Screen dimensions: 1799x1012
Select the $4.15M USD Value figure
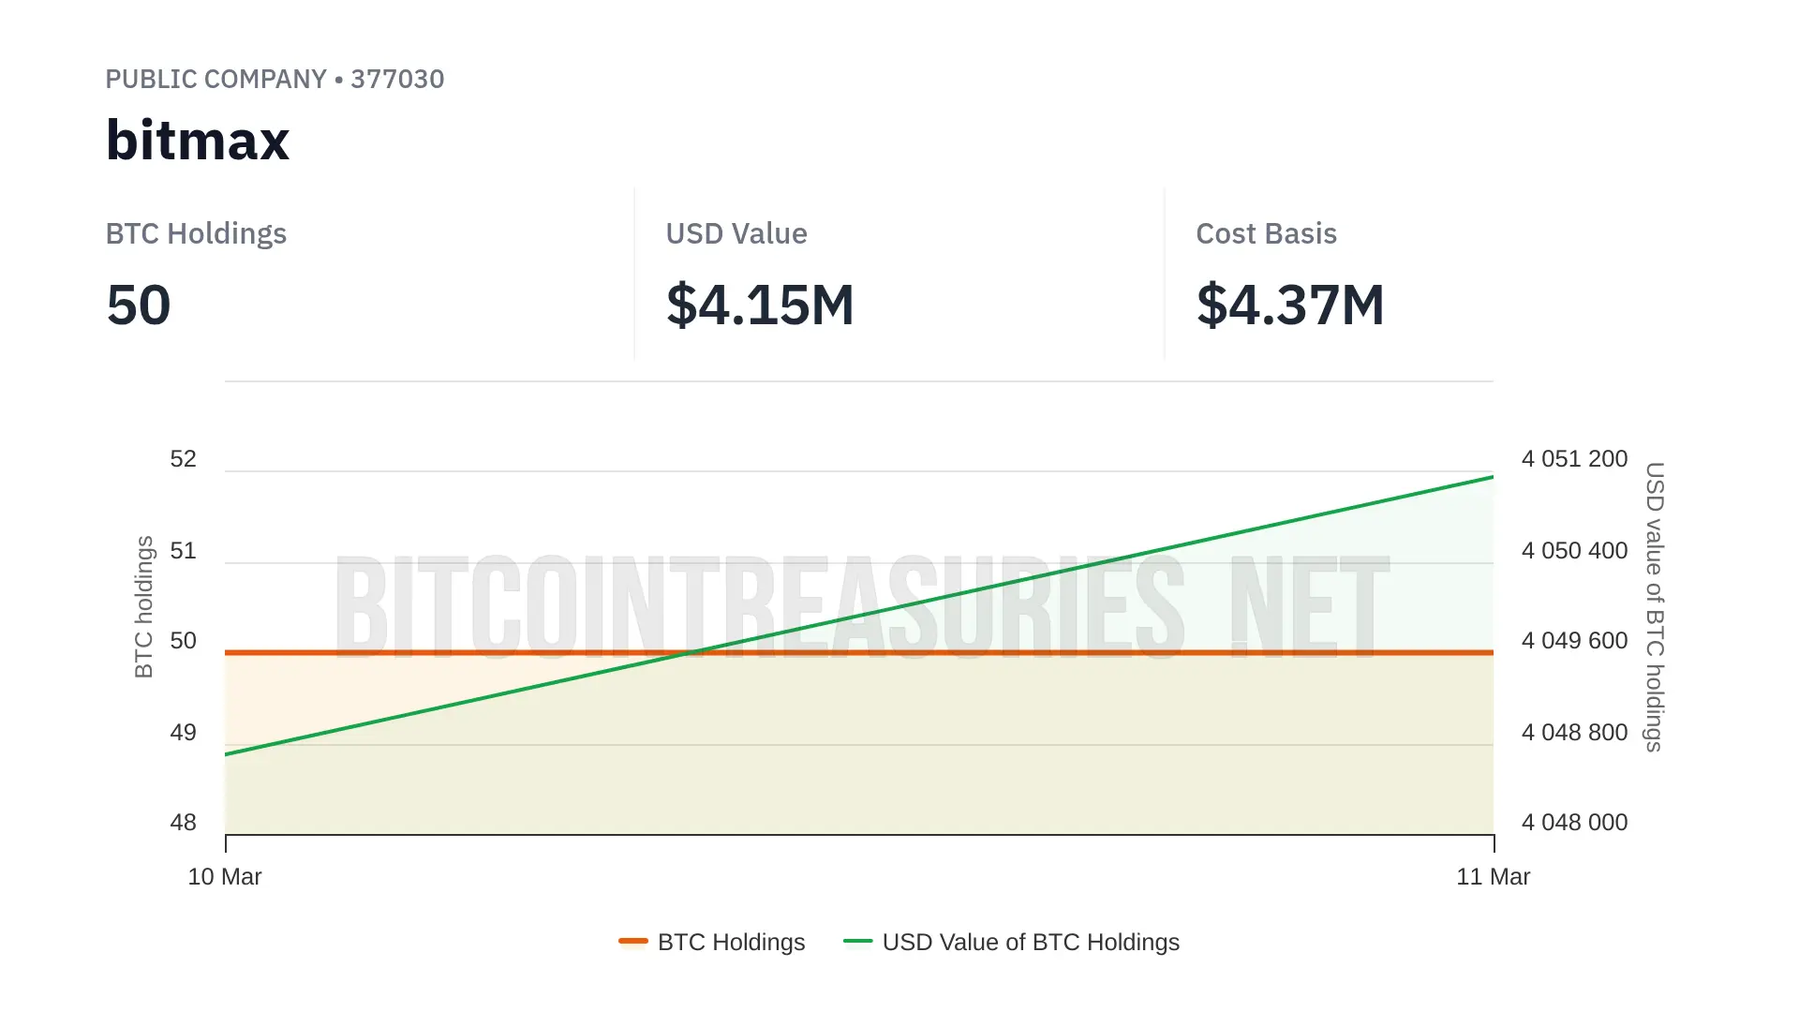760,305
